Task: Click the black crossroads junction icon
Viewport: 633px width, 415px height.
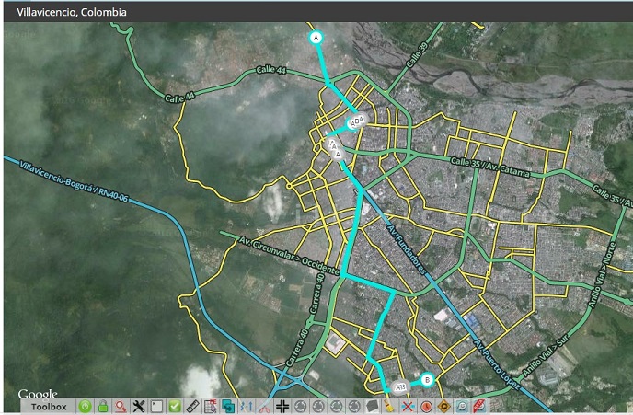Action: [282, 406]
